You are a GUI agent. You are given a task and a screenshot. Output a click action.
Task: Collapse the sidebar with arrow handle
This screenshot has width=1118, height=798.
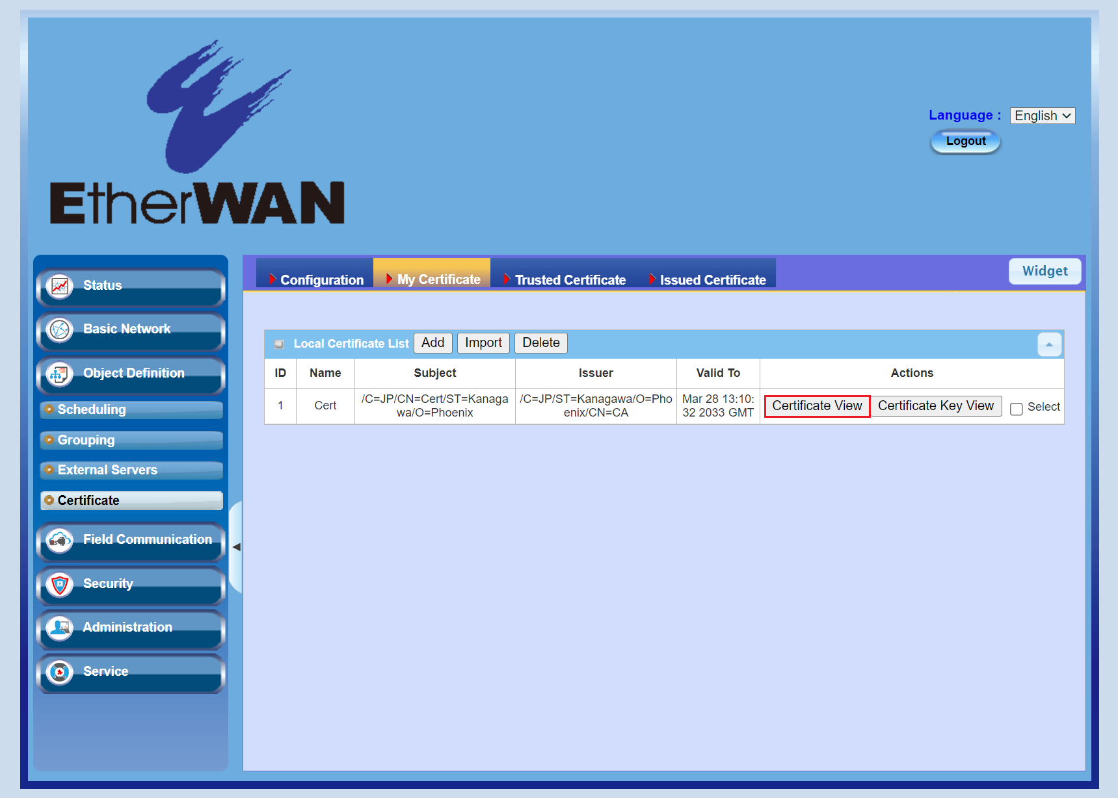pos(236,547)
